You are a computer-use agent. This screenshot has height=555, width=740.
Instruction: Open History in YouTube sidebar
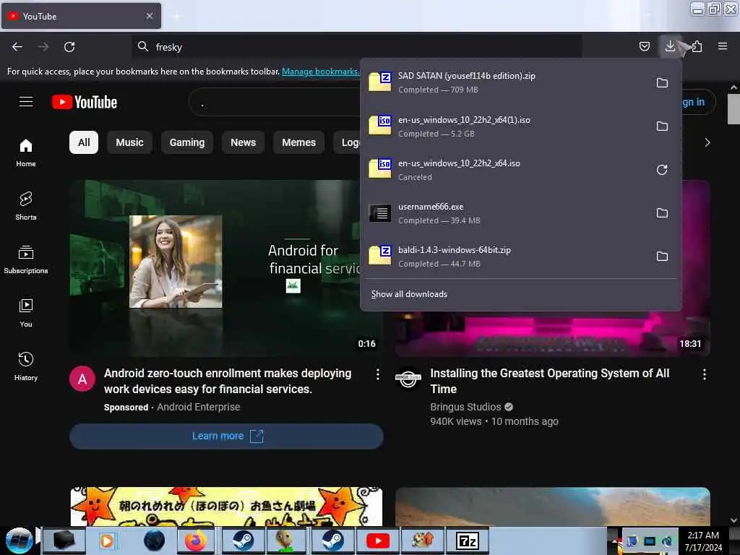[26, 366]
